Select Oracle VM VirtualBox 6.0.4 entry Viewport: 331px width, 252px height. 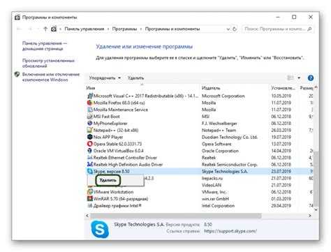119,151
